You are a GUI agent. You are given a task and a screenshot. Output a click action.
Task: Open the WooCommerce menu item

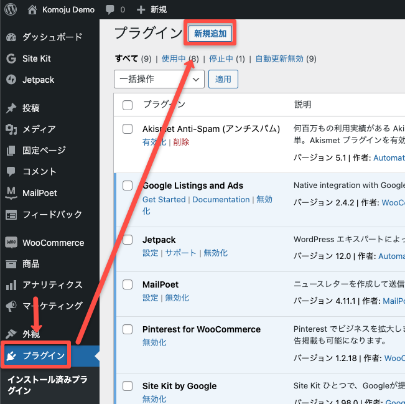50,243
